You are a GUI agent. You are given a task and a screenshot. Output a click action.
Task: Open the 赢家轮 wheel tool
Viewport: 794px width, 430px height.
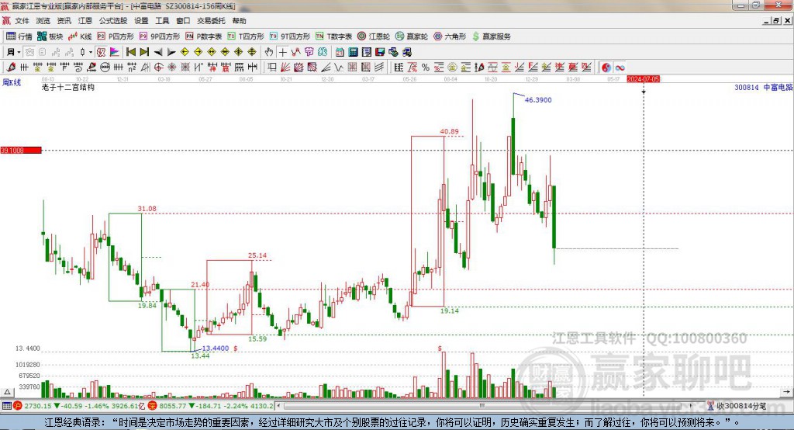[412, 36]
